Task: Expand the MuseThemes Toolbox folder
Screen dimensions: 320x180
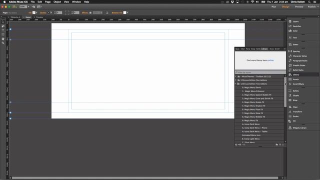Action: (x=235, y=76)
